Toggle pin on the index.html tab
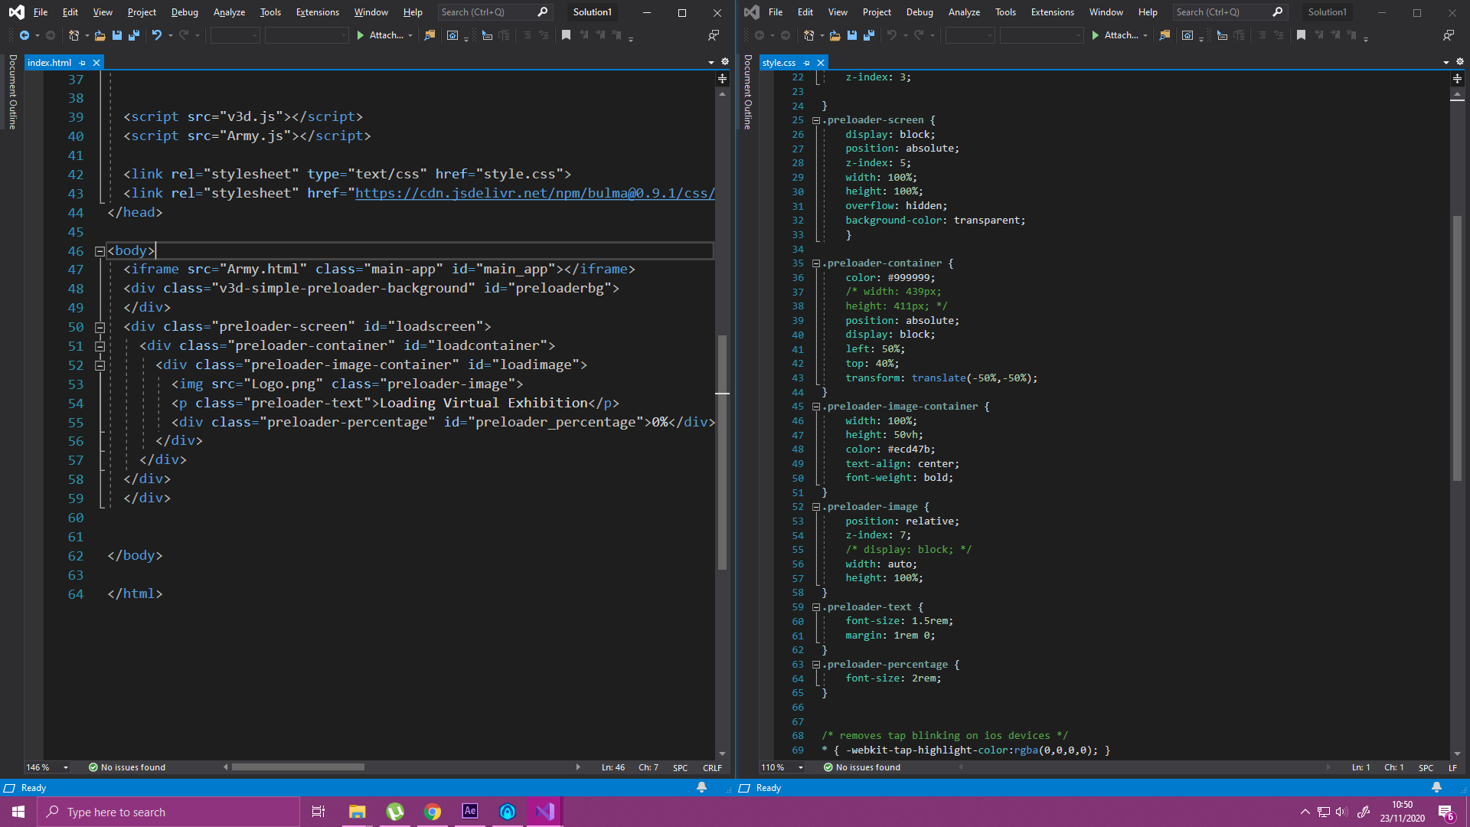The height and width of the screenshot is (827, 1470). click(83, 63)
